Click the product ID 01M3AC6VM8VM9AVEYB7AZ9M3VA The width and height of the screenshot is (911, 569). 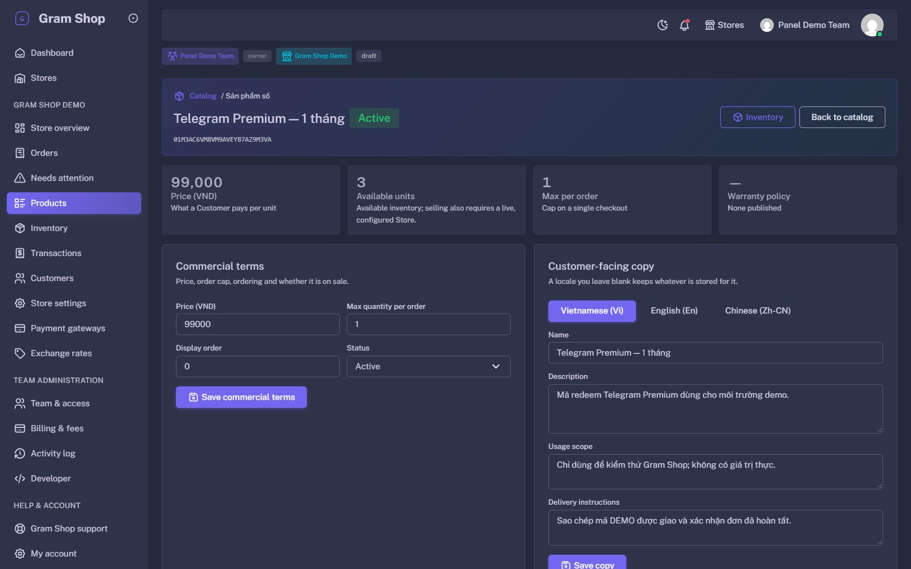[x=223, y=139]
